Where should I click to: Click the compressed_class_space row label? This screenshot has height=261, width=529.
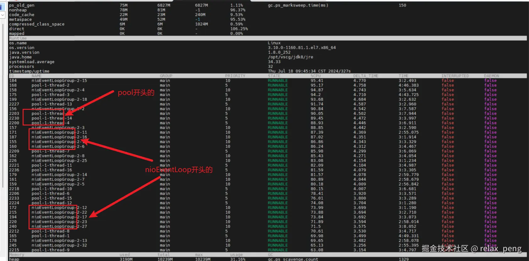[x=36, y=24]
